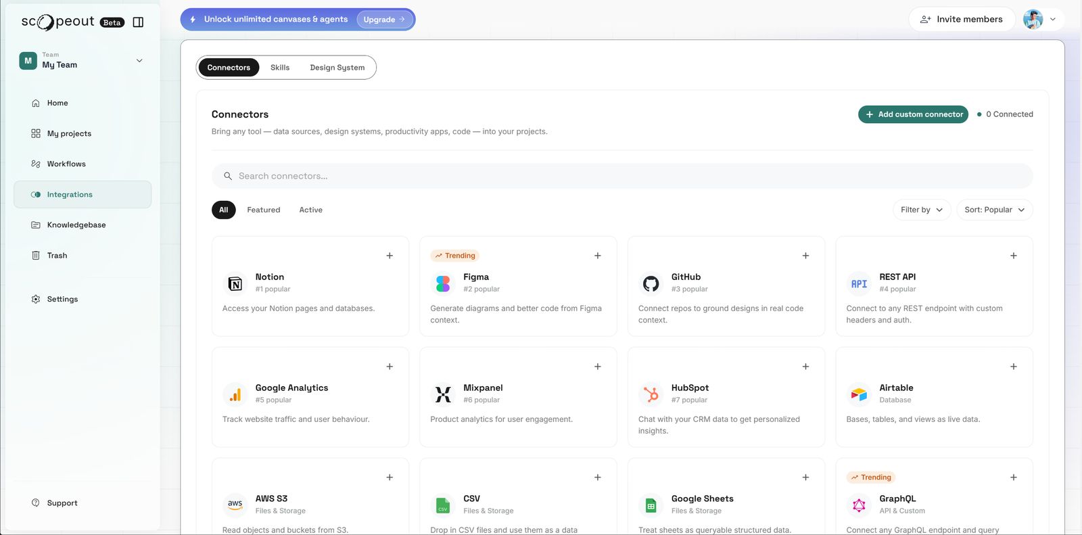Add the Google Sheets connector with plus
The height and width of the screenshot is (535, 1082).
[805, 478]
